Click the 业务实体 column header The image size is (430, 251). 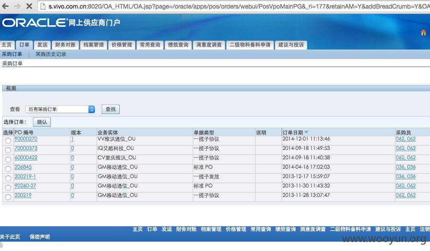click(108, 132)
